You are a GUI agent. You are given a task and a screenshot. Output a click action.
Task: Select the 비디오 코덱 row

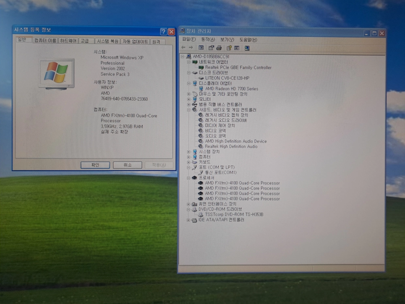(x=215, y=131)
